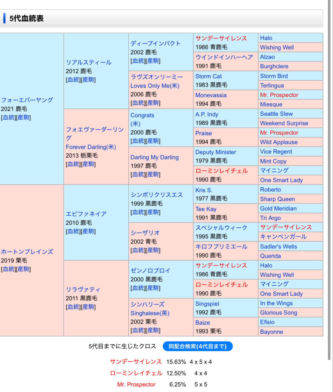The height and width of the screenshot is (392, 333).
Task: Click the 同配合検索(4代目まで) button
Action: [198, 346]
